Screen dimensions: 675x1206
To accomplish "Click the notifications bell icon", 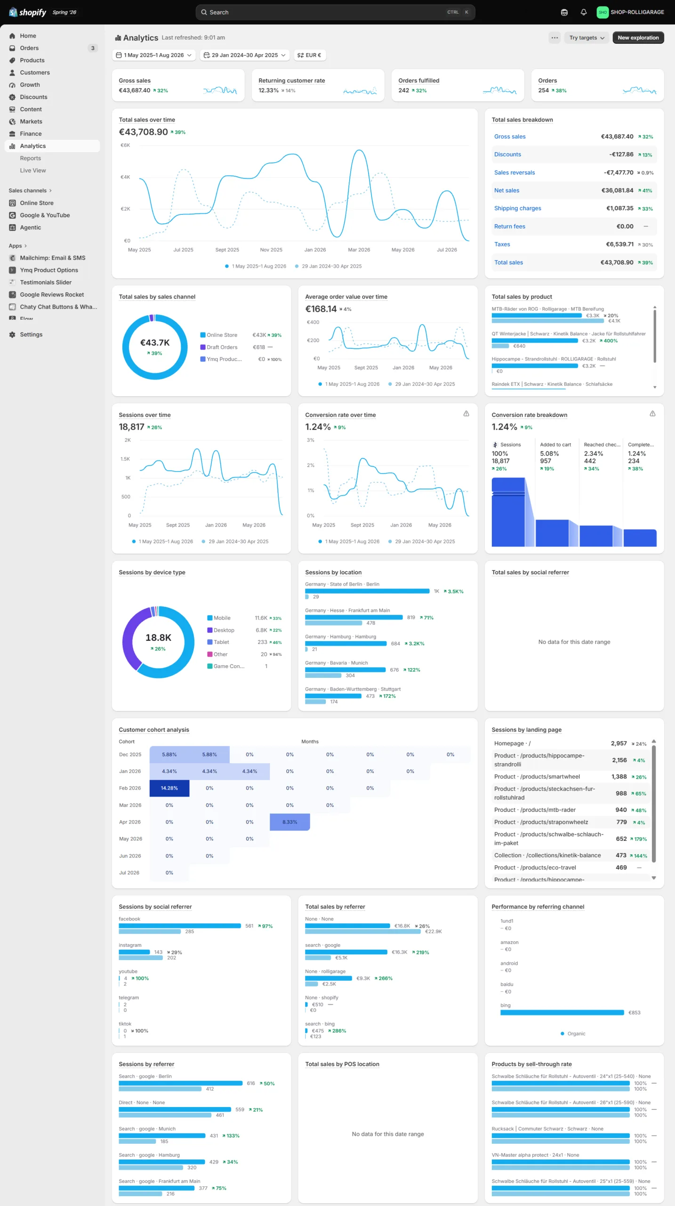I will (x=584, y=12).
